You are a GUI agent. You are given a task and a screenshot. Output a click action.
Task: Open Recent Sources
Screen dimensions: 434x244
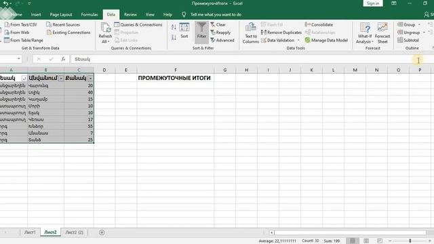(x=63, y=24)
